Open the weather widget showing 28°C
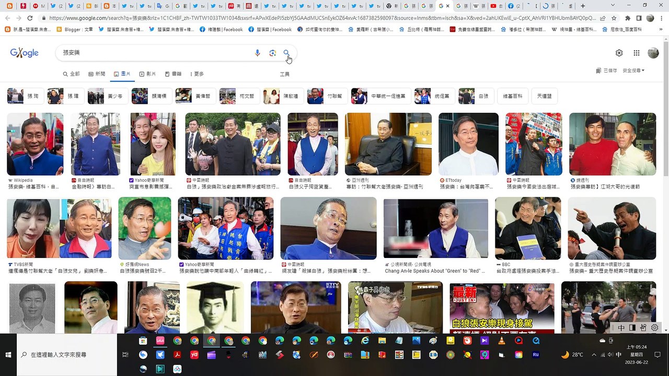Screen dimensions: 669x376 [x=572, y=355]
